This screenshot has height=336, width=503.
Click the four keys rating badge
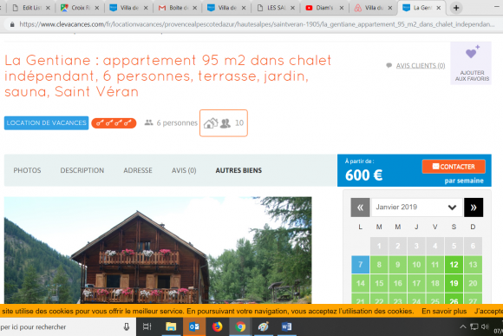114,123
